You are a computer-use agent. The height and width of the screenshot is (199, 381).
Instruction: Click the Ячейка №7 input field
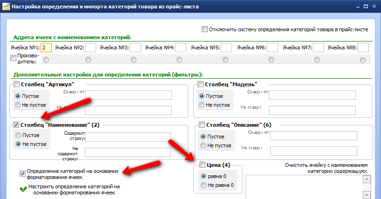point(318,48)
